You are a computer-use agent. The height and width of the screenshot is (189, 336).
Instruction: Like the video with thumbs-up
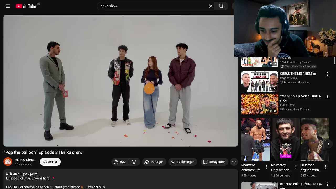click(120, 162)
